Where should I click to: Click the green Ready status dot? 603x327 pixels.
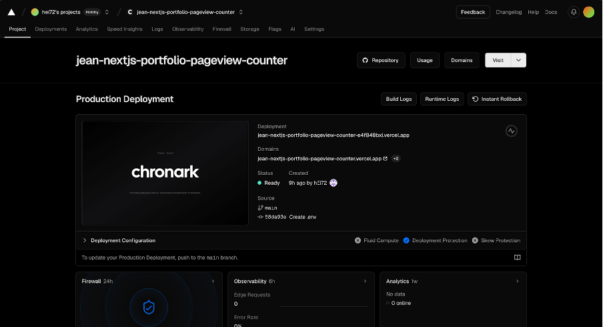tap(259, 183)
